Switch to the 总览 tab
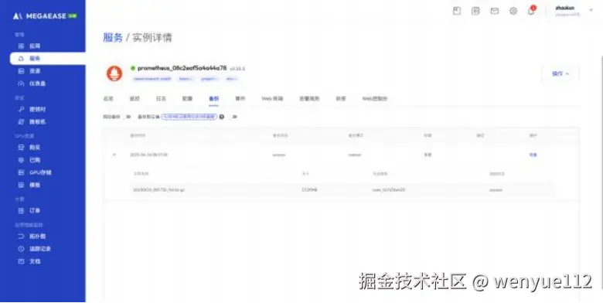 point(108,98)
